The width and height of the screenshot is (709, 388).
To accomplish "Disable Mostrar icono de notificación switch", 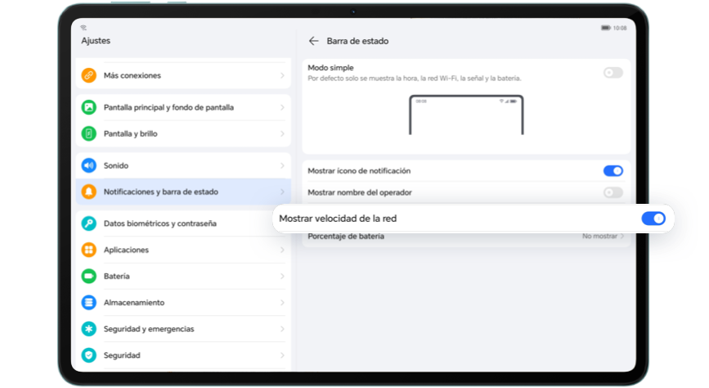I will coord(613,171).
